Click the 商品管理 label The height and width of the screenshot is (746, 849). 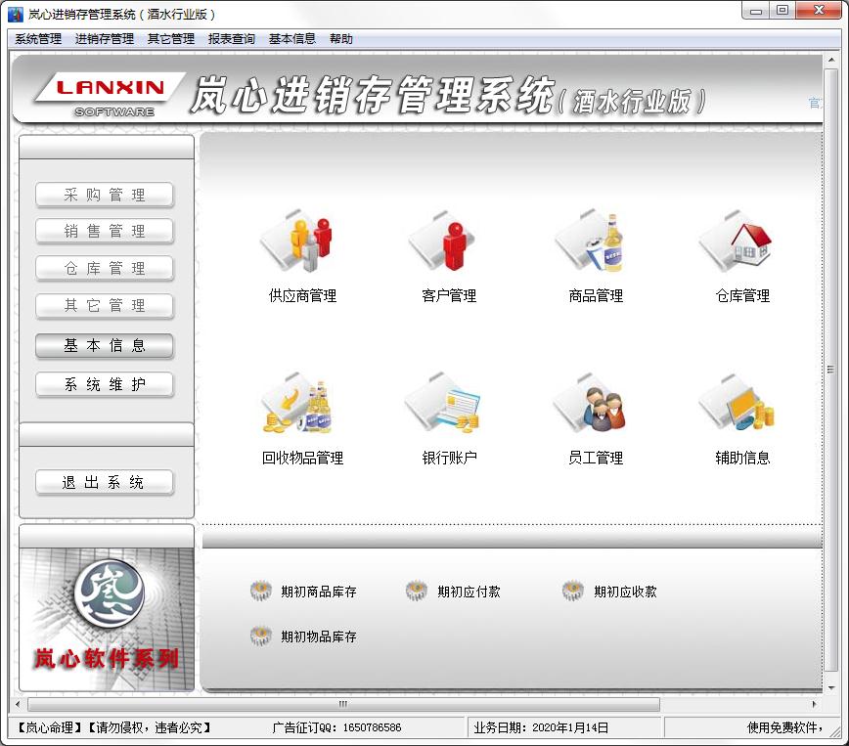pyautogui.click(x=596, y=295)
